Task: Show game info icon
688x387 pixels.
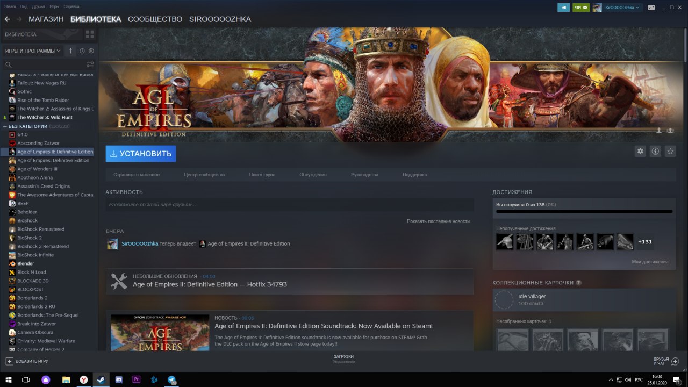Action: coord(655,152)
